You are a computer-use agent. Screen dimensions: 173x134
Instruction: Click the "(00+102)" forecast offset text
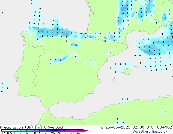(x=164, y=127)
